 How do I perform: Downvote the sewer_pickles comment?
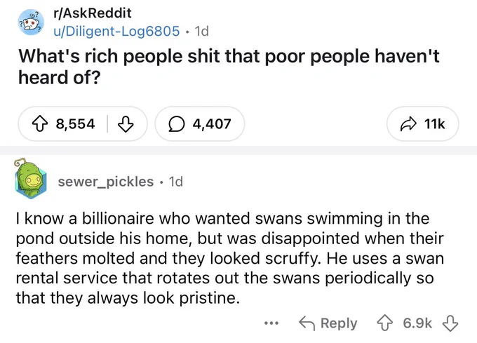coord(450,323)
